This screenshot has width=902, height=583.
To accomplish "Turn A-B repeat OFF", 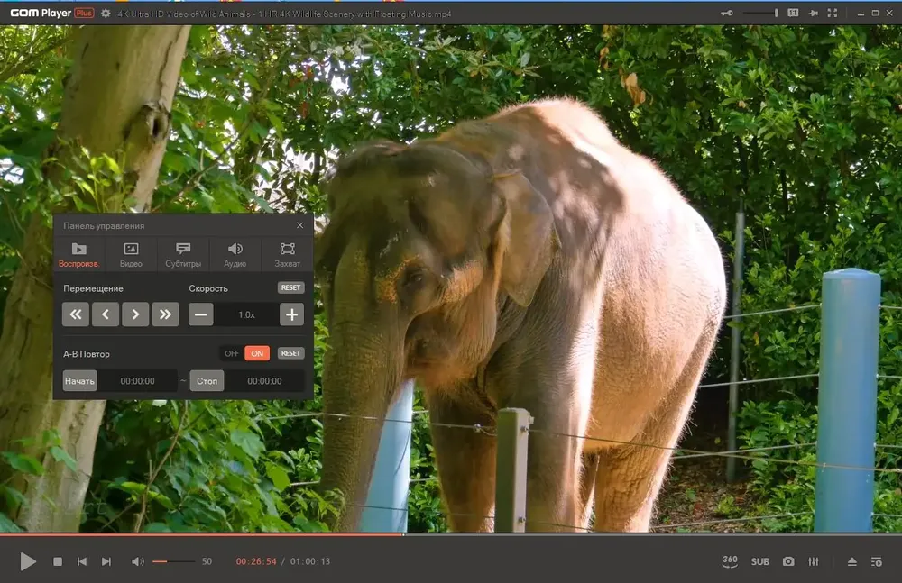I will pyautogui.click(x=232, y=353).
